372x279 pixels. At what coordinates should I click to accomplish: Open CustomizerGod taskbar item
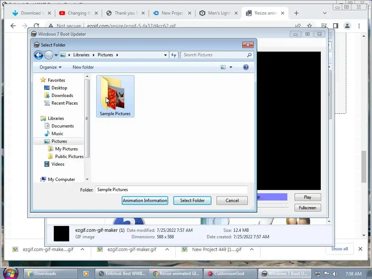point(230,274)
